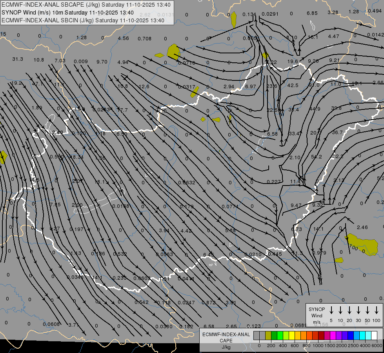Click the map value 54.2
384x353 pixels.
317,156
